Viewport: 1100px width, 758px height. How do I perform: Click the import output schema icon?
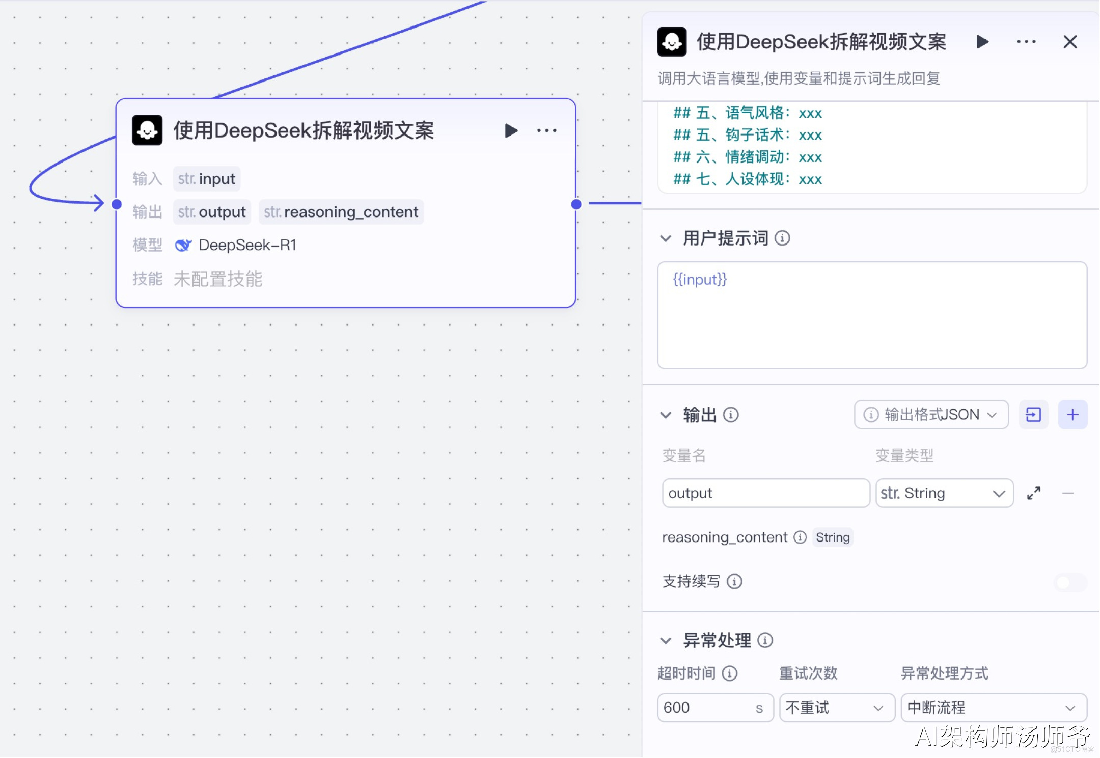click(x=1033, y=415)
